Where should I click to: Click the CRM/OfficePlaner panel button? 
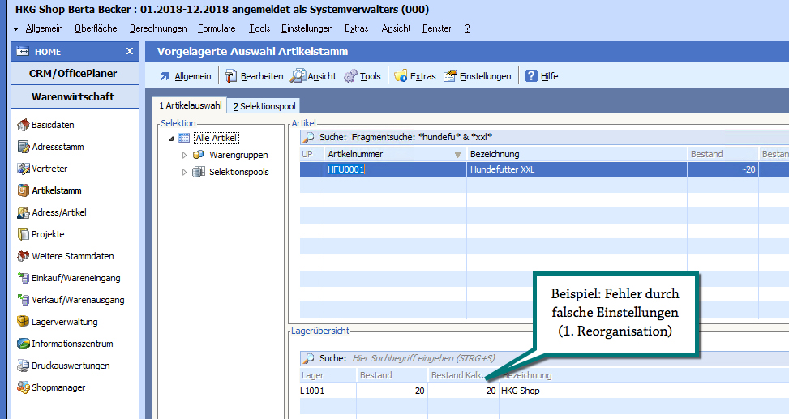tap(73, 74)
